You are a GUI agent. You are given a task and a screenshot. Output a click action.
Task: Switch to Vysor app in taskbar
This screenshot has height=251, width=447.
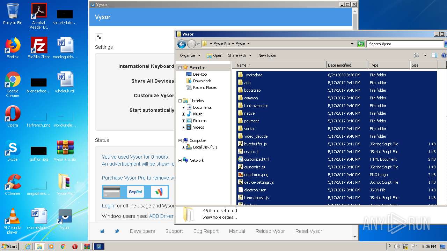pos(98,246)
